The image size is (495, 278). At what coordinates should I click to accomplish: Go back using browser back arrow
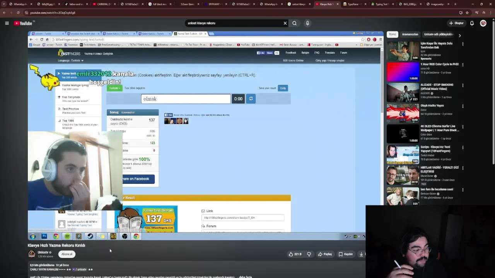[x=4, y=13]
